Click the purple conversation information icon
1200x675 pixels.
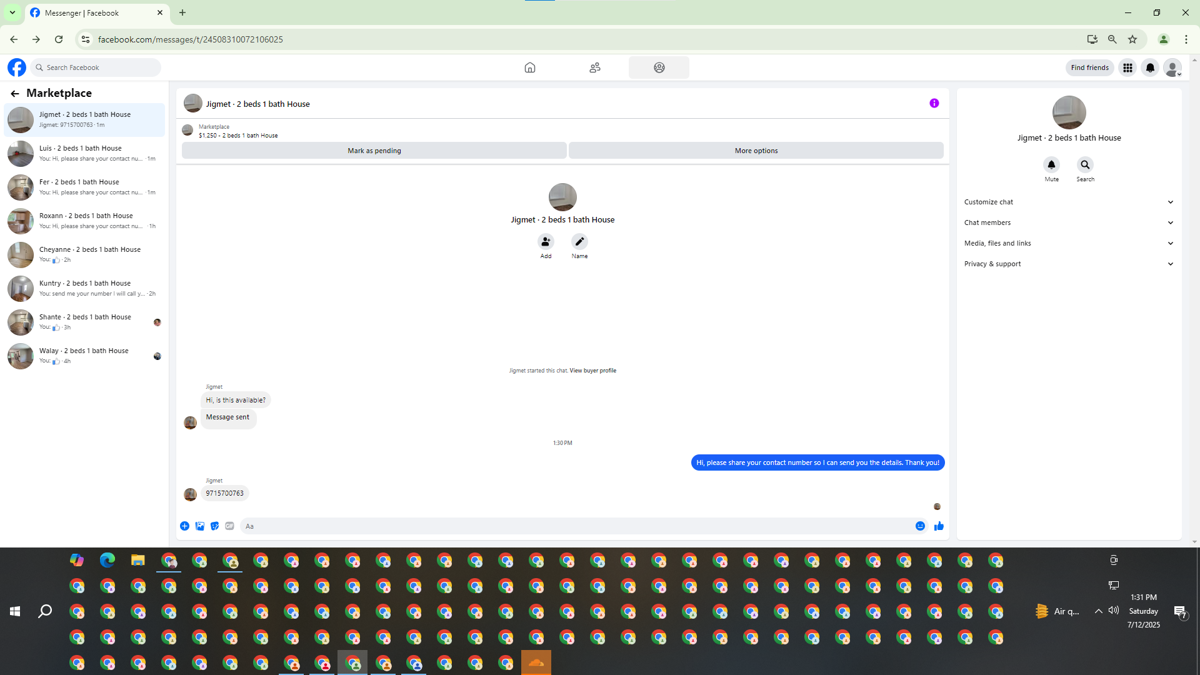click(934, 103)
